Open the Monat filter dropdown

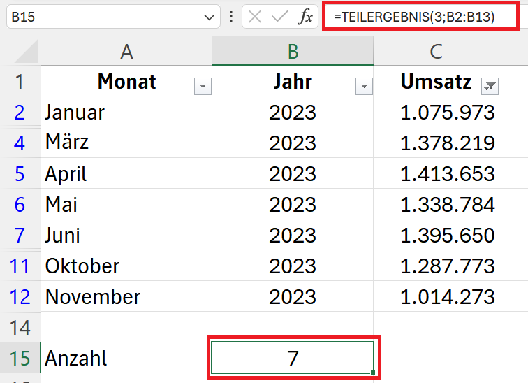click(203, 86)
